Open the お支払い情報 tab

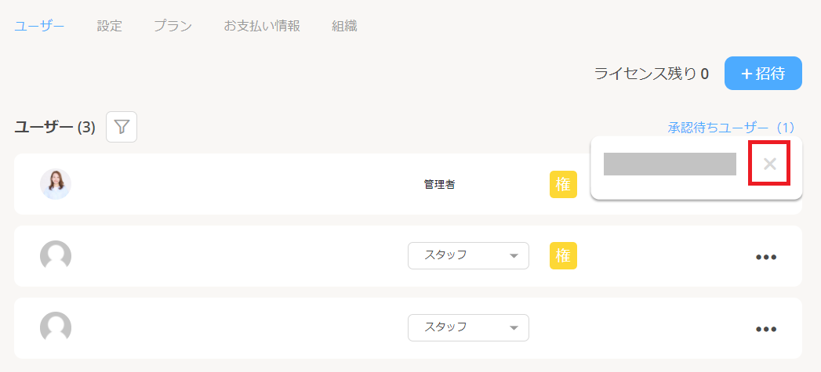click(x=262, y=26)
